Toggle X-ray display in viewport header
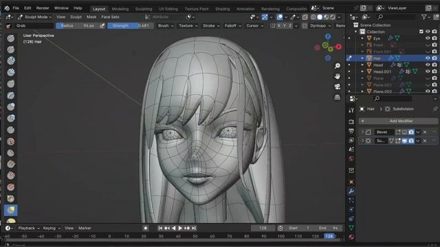 (305, 17)
